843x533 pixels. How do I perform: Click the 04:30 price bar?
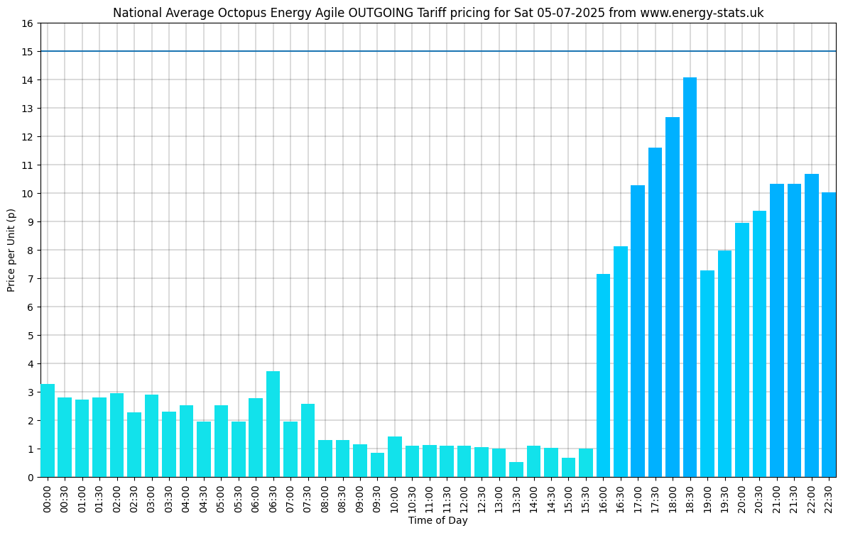coord(204,449)
